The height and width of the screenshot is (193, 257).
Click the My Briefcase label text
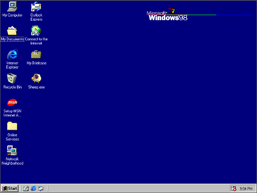point(37,63)
